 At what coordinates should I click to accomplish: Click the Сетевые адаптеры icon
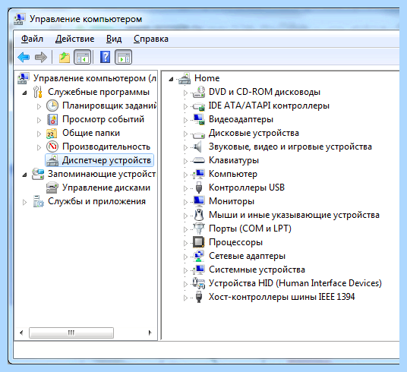pyautogui.click(x=199, y=256)
